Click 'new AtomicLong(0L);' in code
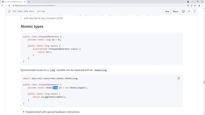Image resolution: width=205 pixels, height=115 pixels. click(76, 88)
